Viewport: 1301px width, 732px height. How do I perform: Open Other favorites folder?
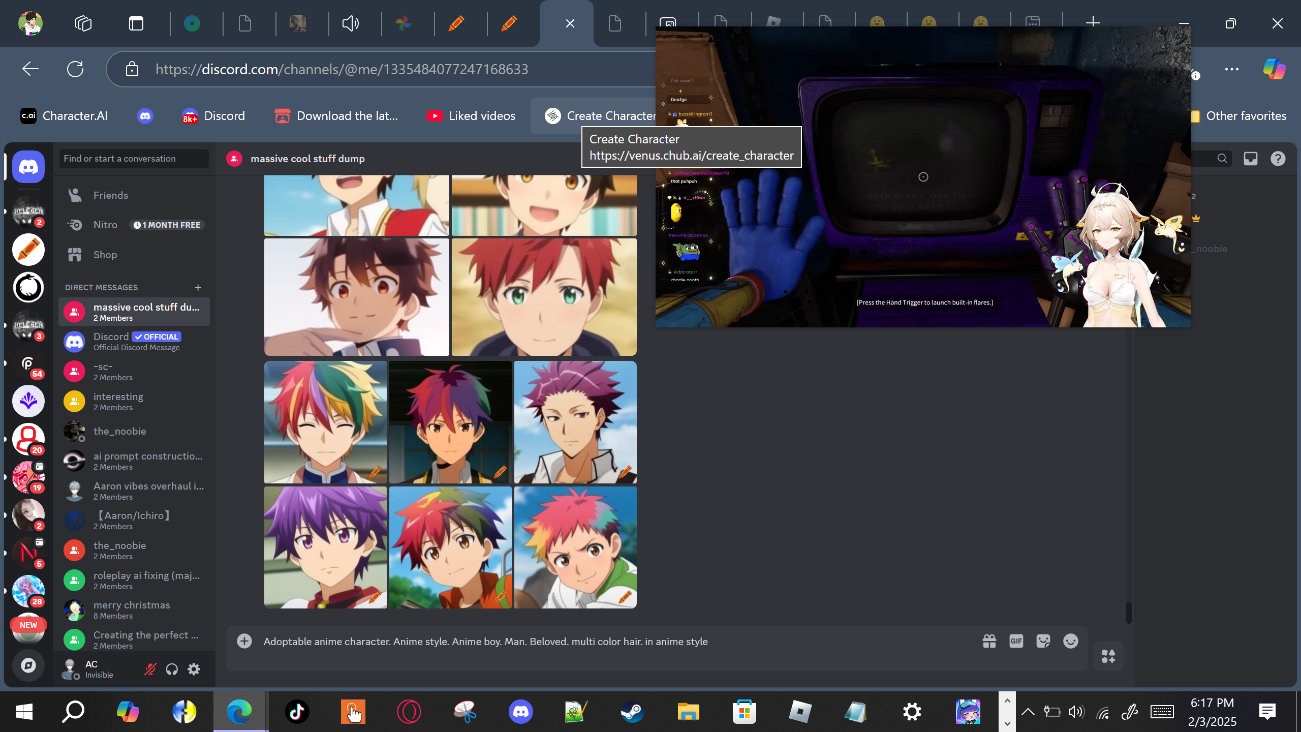coord(1239,116)
